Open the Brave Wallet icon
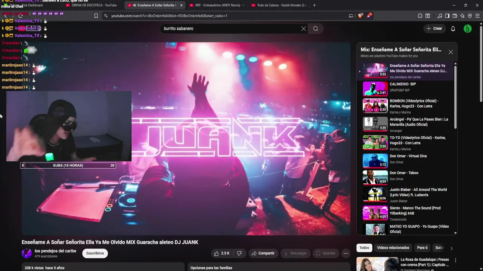This screenshot has width=483, height=271. pyautogui.click(x=455, y=16)
